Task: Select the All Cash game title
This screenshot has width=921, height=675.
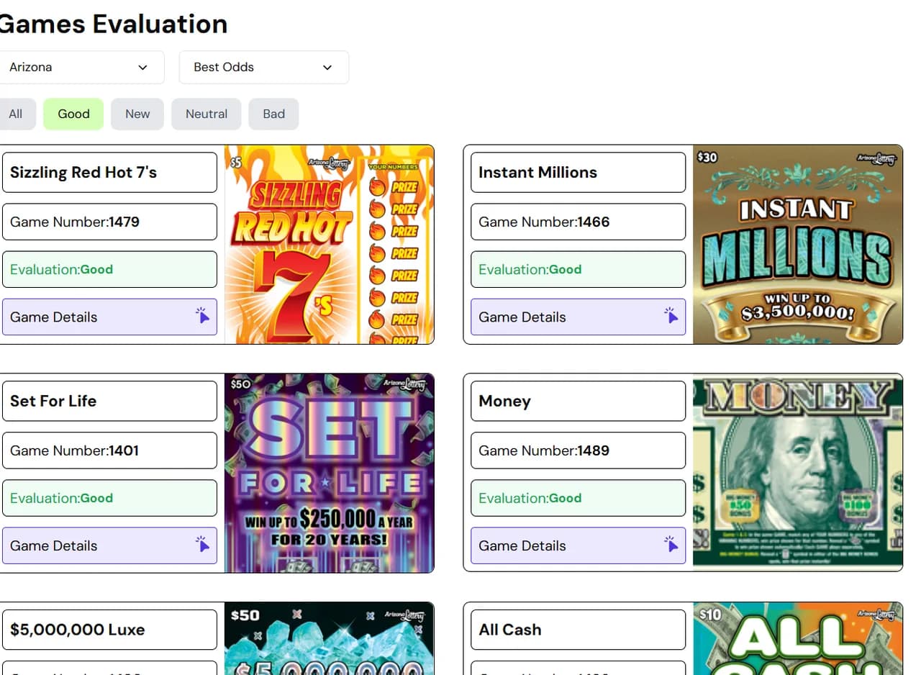Action: (510, 630)
